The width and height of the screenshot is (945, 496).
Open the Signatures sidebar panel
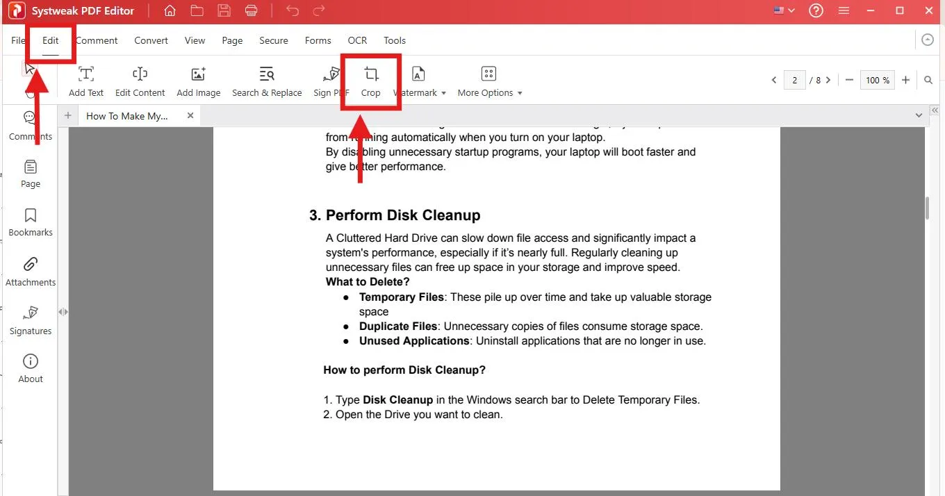click(31, 320)
